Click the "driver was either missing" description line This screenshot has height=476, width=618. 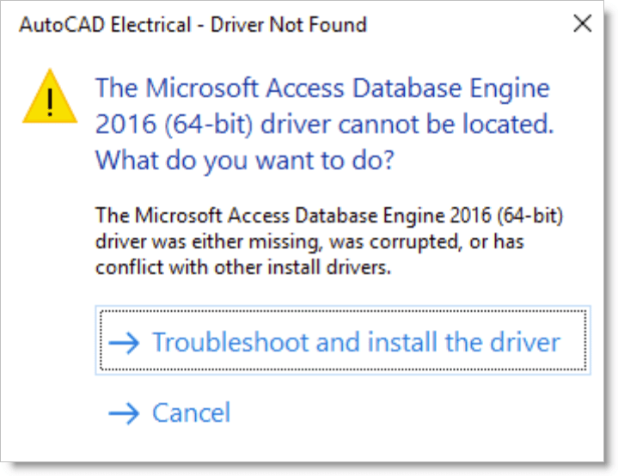coord(309,241)
